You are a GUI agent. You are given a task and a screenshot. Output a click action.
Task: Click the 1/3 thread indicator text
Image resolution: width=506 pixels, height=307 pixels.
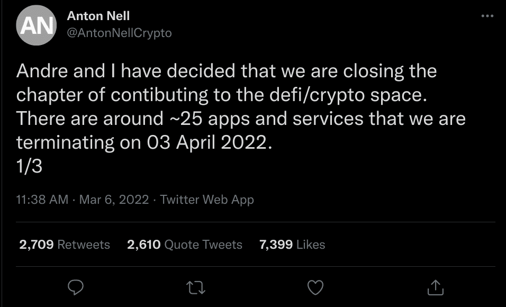point(29,166)
